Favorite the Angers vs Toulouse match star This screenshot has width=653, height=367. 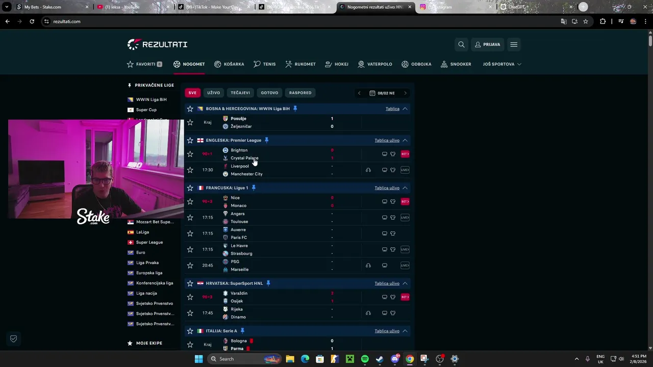coord(190,217)
